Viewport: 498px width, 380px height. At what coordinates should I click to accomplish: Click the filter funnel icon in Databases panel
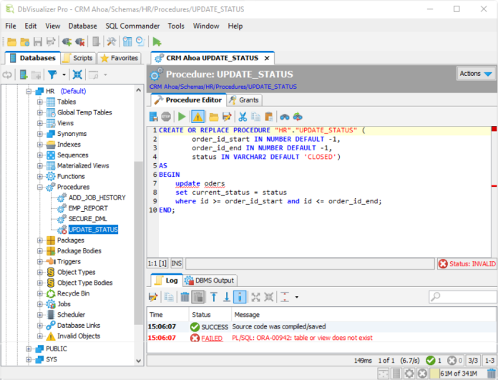pos(52,74)
